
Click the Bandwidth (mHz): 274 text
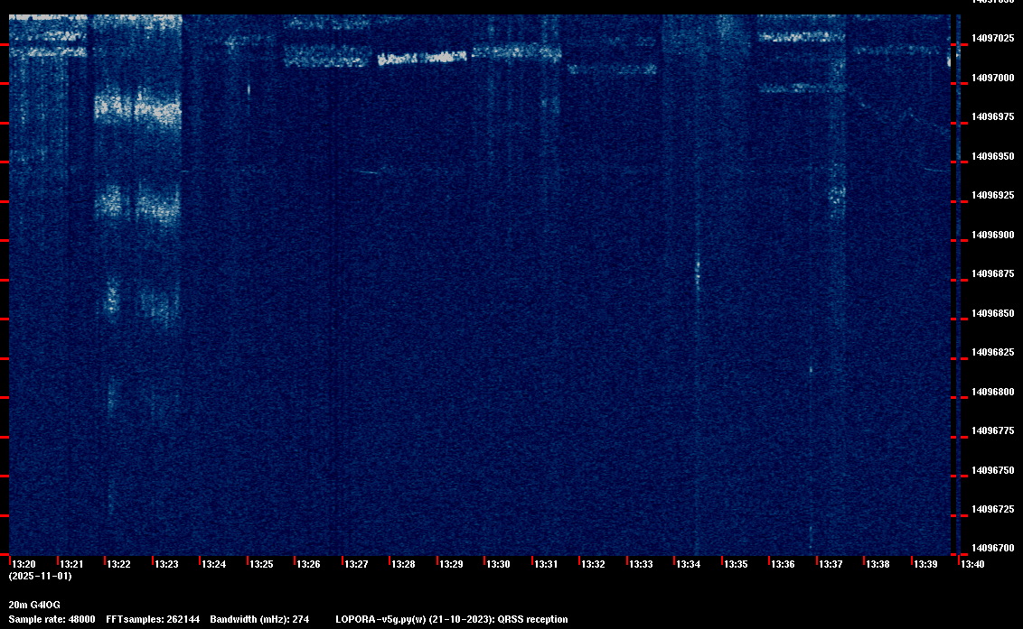point(259,619)
